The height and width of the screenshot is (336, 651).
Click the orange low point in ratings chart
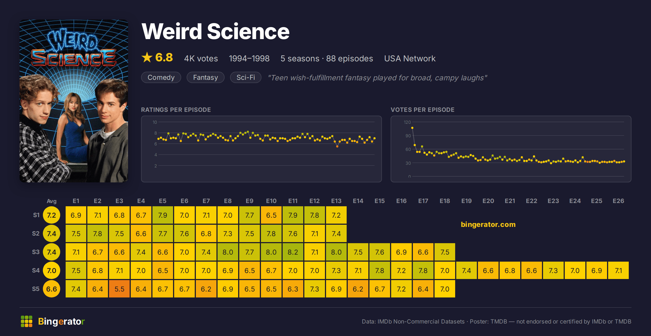pos(337,147)
